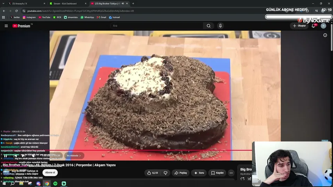Open Big Brother Türkiye channel name
Screen dimensions: 333x187
click(x=23, y=171)
